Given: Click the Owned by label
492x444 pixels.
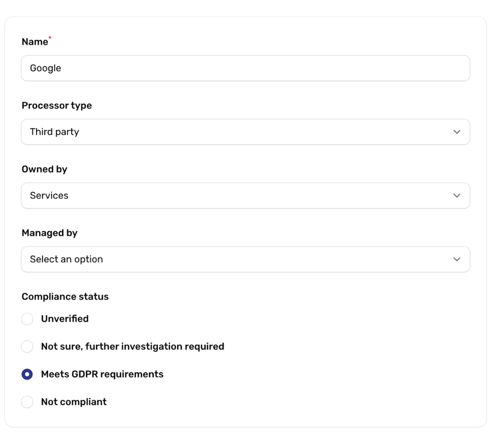Looking at the screenshot, I should [44, 169].
